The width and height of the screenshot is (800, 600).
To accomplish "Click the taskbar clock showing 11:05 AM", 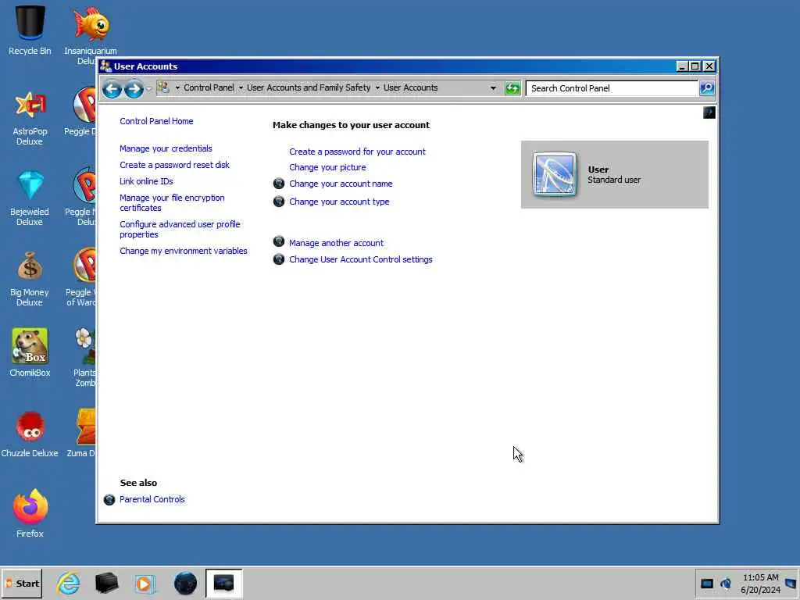I will [x=760, y=584].
